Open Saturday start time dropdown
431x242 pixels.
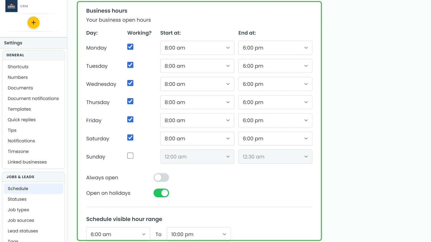click(x=197, y=138)
